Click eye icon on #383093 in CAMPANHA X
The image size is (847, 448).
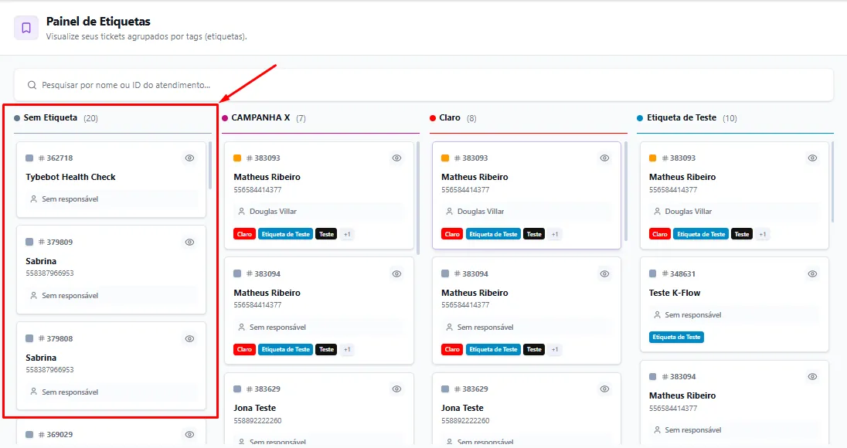point(397,158)
